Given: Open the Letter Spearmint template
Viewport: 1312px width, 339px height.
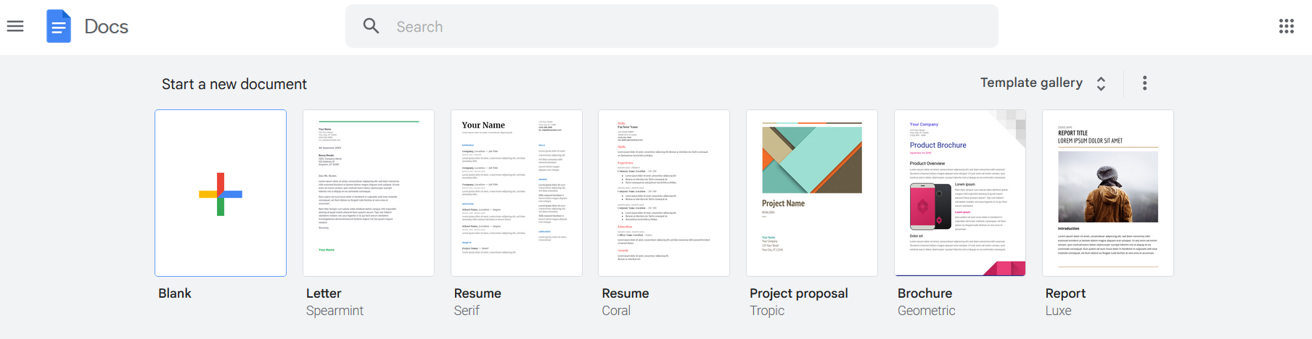Looking at the screenshot, I should tap(369, 193).
